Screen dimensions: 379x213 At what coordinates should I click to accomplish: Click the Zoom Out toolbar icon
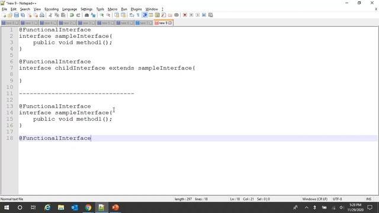point(108,15)
